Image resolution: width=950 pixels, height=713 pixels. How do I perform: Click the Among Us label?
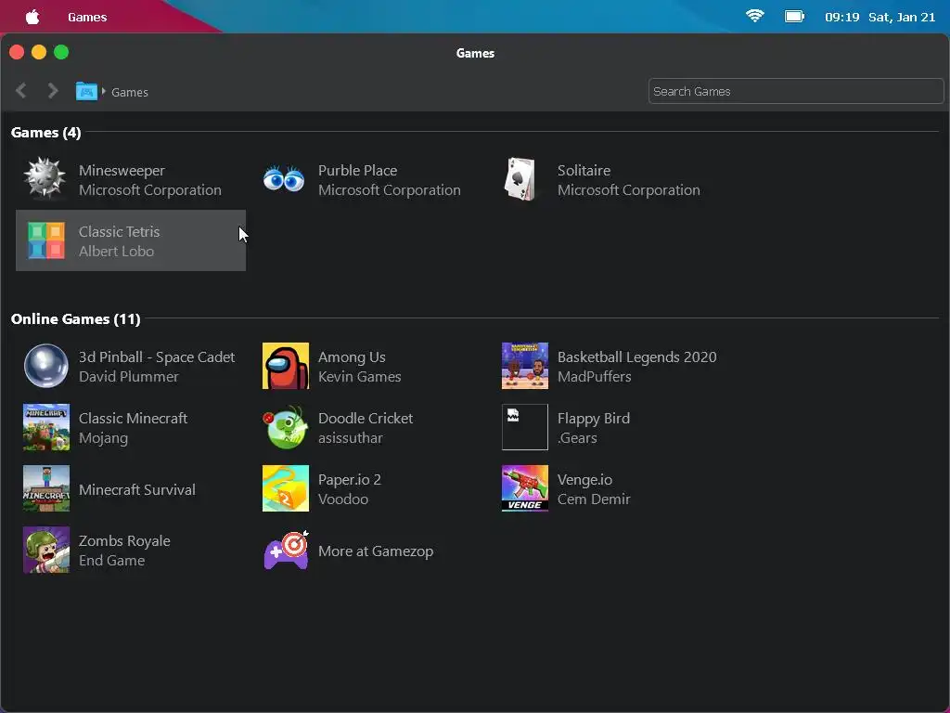coord(352,357)
